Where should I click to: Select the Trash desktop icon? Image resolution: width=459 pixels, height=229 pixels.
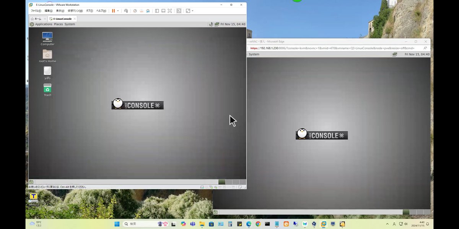pos(47,90)
